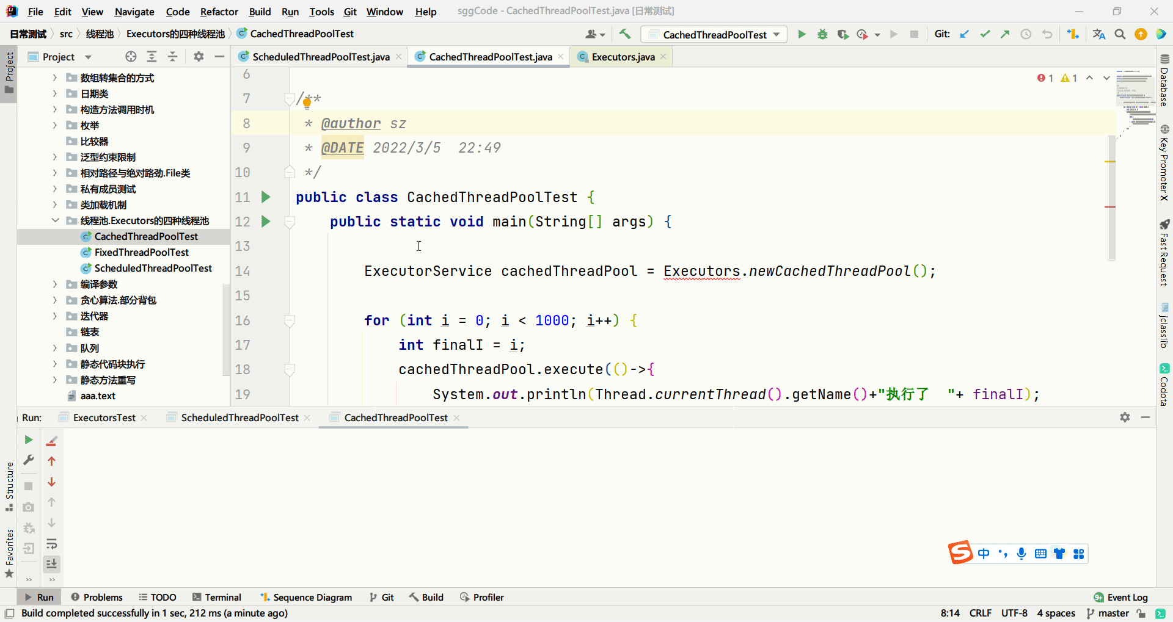Open the Problems tool window
Viewport: 1173px width, 622px height.
coord(97,597)
